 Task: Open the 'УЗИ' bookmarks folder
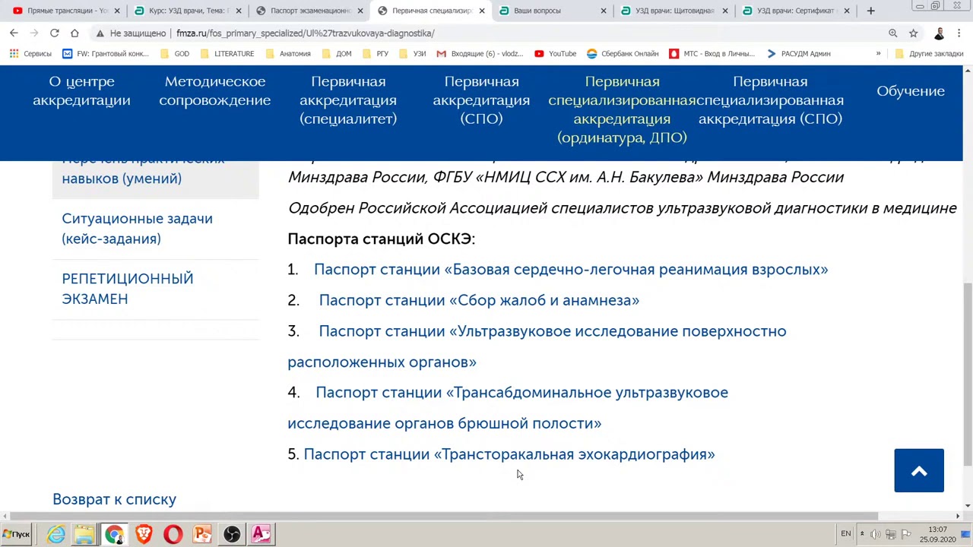tap(412, 53)
